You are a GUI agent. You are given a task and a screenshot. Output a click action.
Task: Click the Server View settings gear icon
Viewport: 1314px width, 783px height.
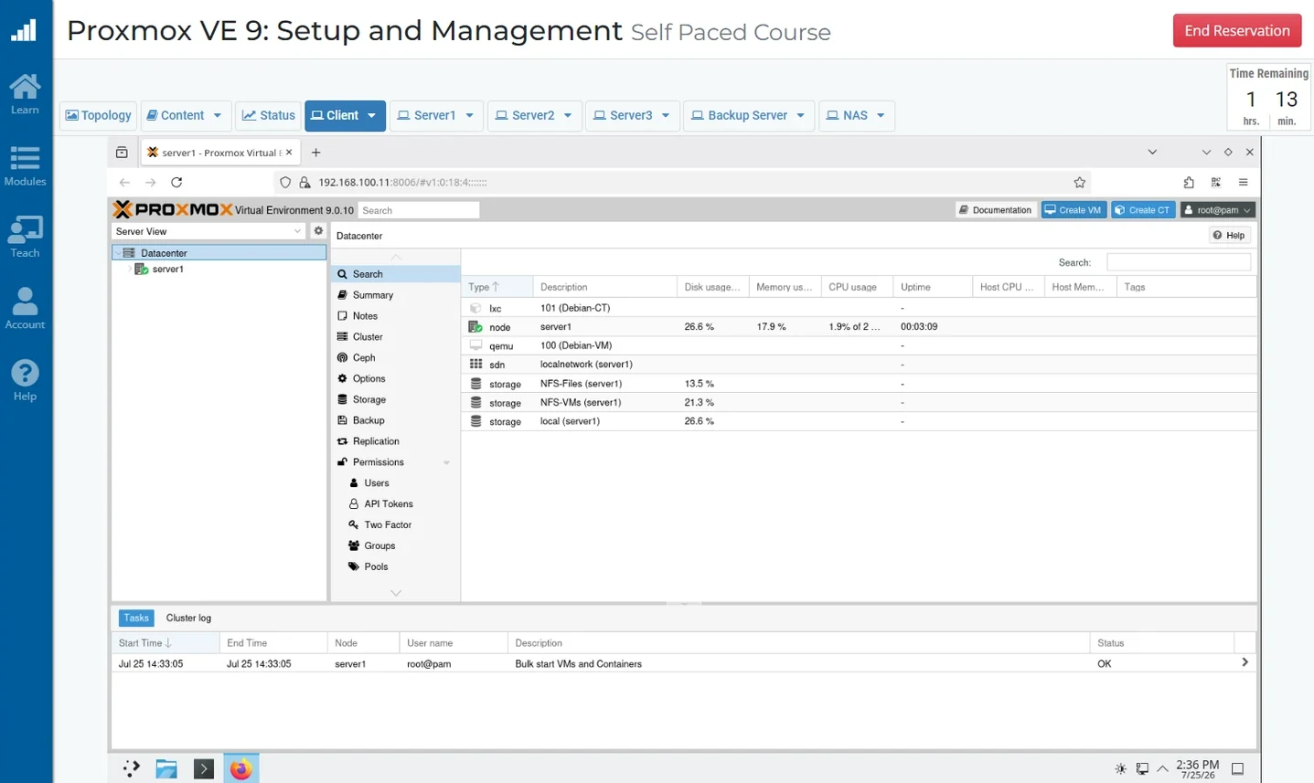(318, 231)
